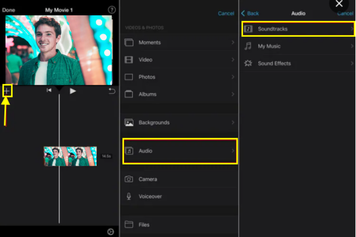
Task: Expand the My Music row chevron
Action: coord(352,46)
